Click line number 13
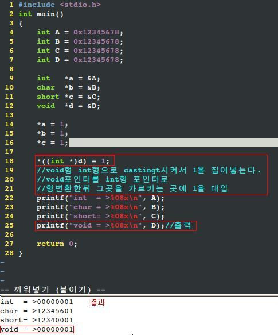Viewport: 278px width, 335px height. 9,115
